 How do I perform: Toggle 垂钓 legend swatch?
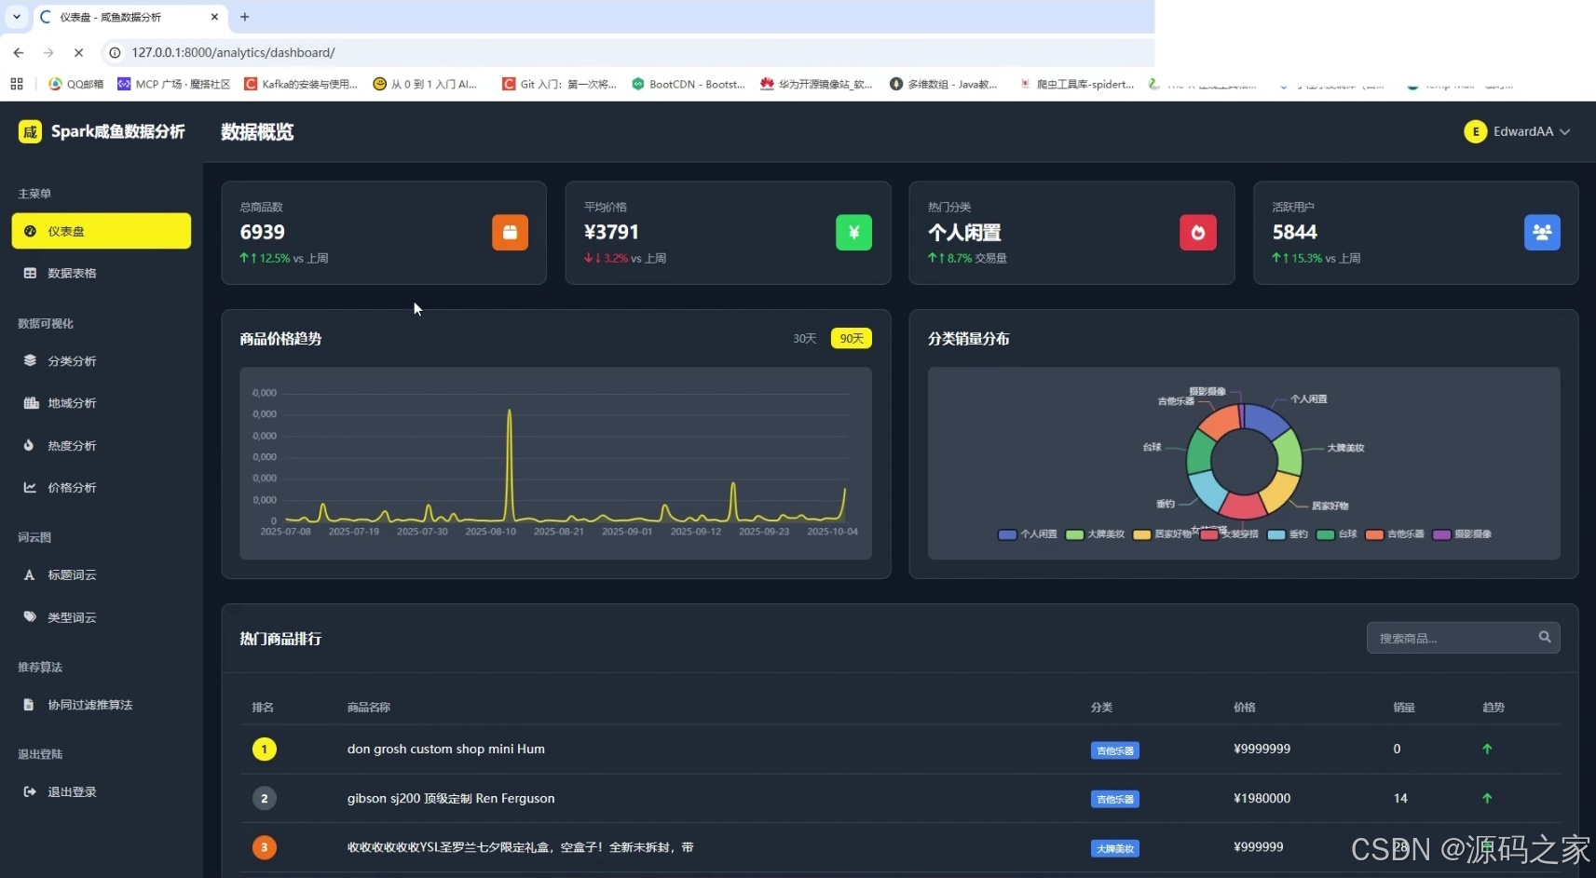pyautogui.click(x=1276, y=534)
